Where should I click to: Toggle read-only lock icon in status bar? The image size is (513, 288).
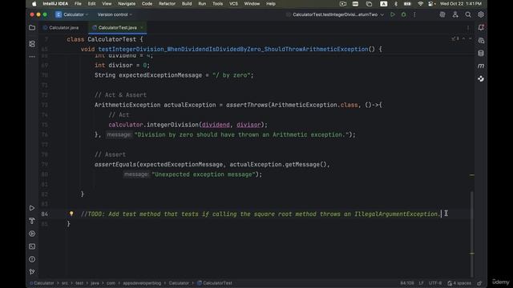(x=479, y=283)
